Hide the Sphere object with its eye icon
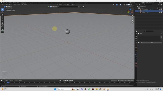The height and width of the screenshot is (91, 163). [x=159, y=13]
